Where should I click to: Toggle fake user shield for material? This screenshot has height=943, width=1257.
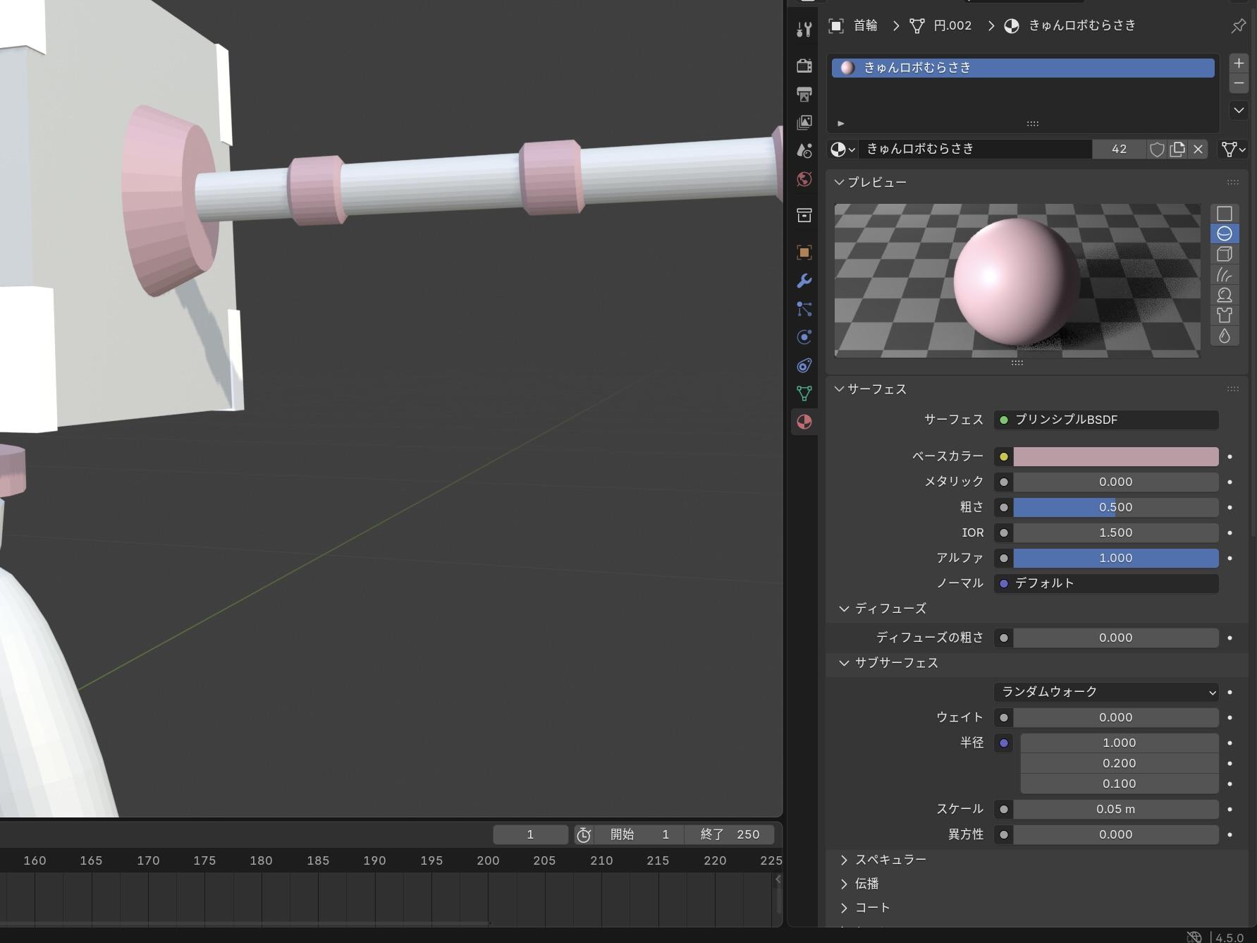pyautogui.click(x=1157, y=149)
